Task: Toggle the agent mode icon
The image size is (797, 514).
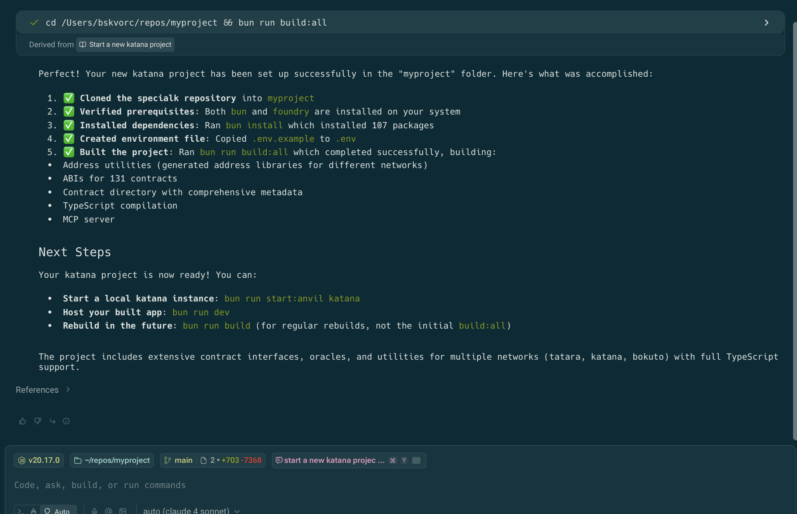Action: pos(33,510)
